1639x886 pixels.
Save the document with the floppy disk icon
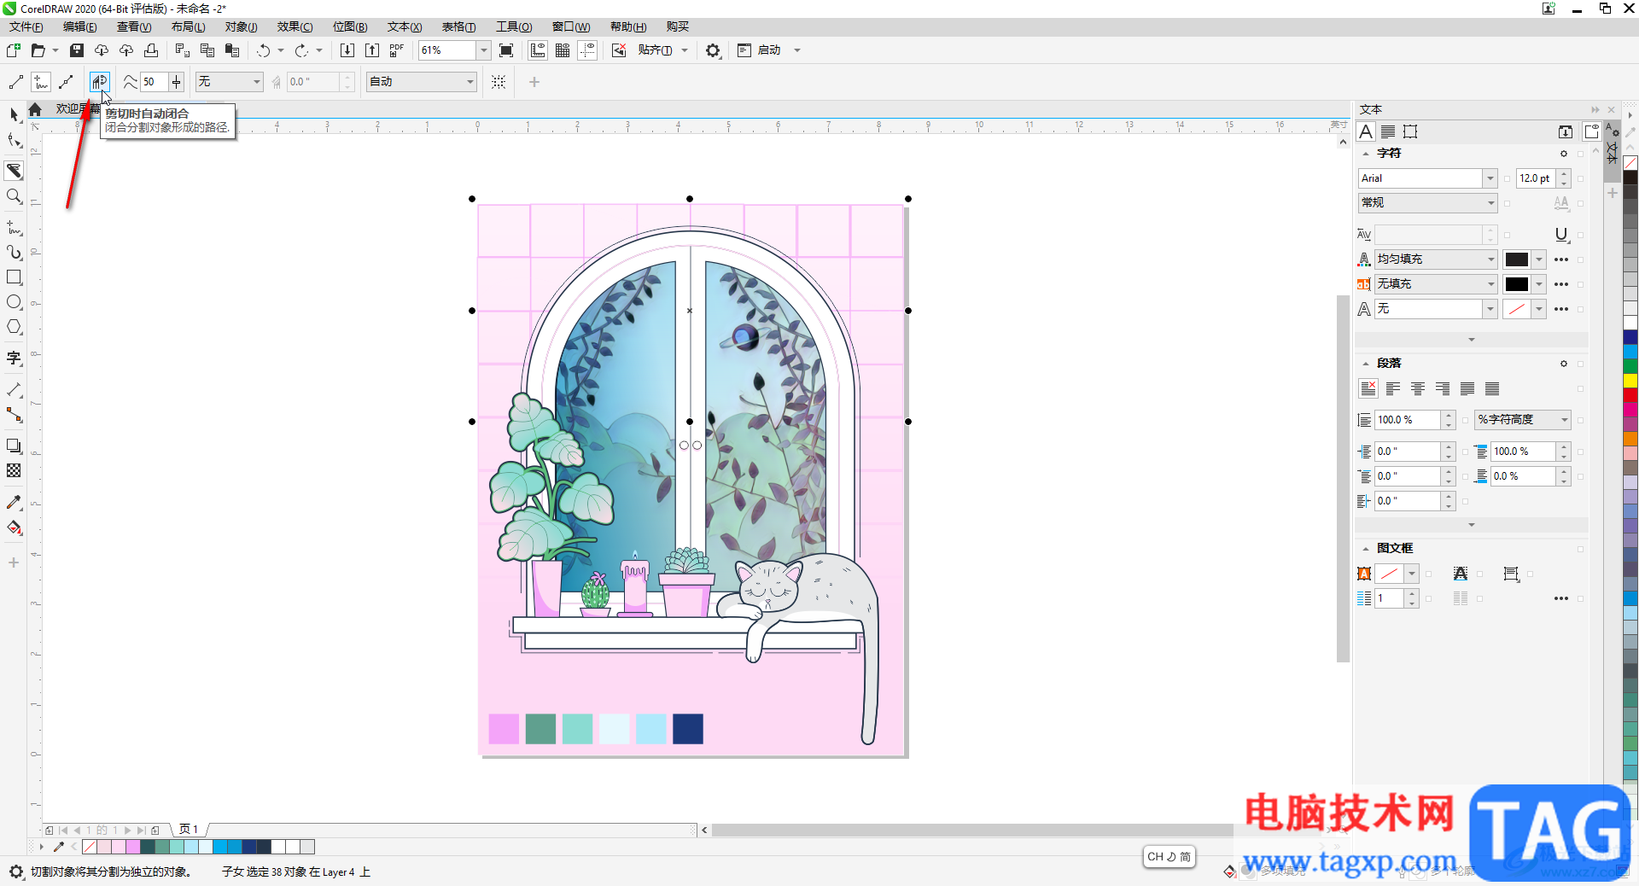pos(77,50)
